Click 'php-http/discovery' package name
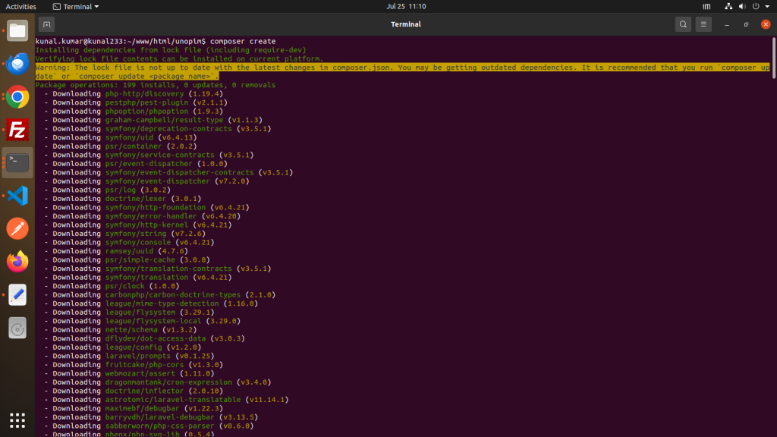The height and width of the screenshot is (437, 777). (144, 93)
